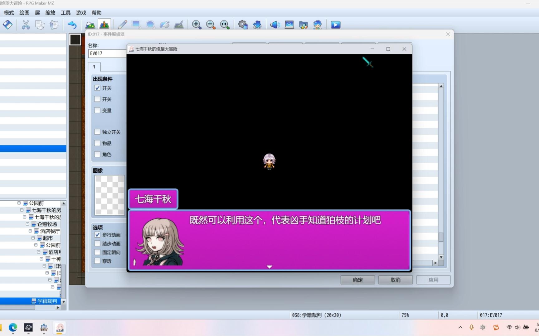Viewport: 539px width, 336px height.
Task: Open the Resource Manager folder icon
Action: pyautogui.click(x=303, y=25)
